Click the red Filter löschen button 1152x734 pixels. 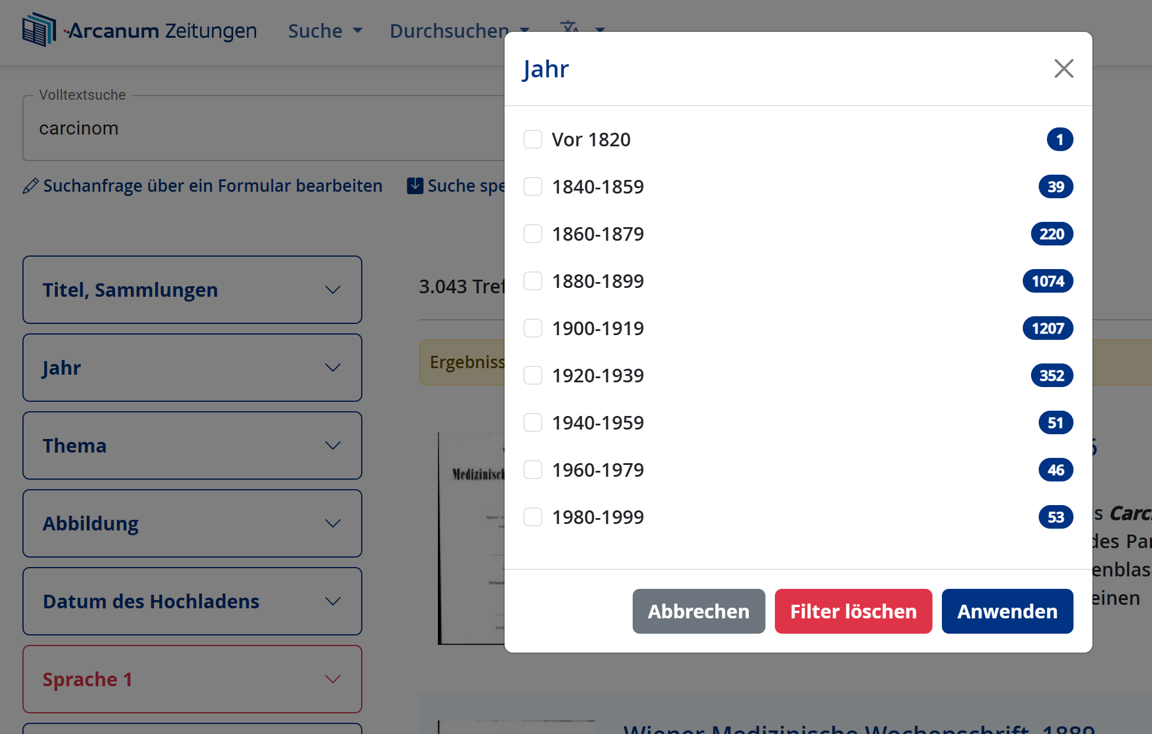853,611
